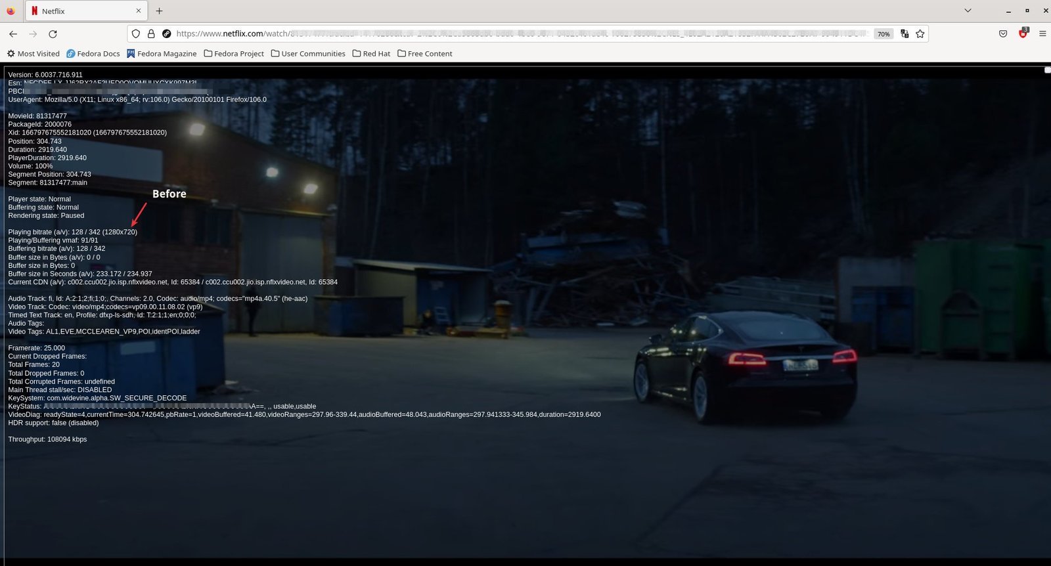
Task: Click the Duration: 2919.640 line
Action: coord(37,150)
